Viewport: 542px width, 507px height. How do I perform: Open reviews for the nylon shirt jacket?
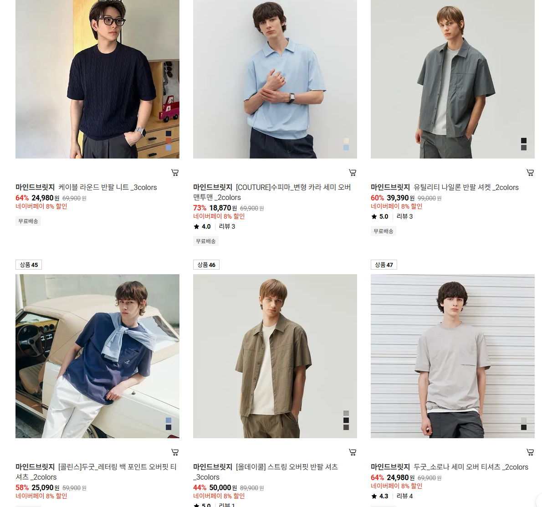404,216
